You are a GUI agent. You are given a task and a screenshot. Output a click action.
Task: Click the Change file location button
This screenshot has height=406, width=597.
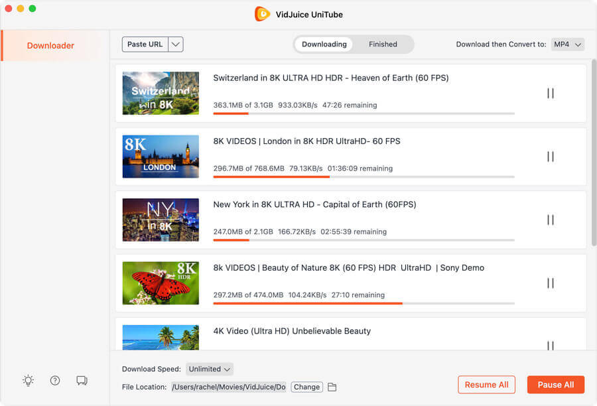pyautogui.click(x=306, y=387)
